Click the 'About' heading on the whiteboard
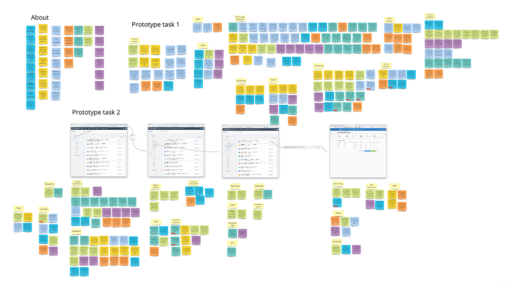507x286 pixels. point(40,18)
